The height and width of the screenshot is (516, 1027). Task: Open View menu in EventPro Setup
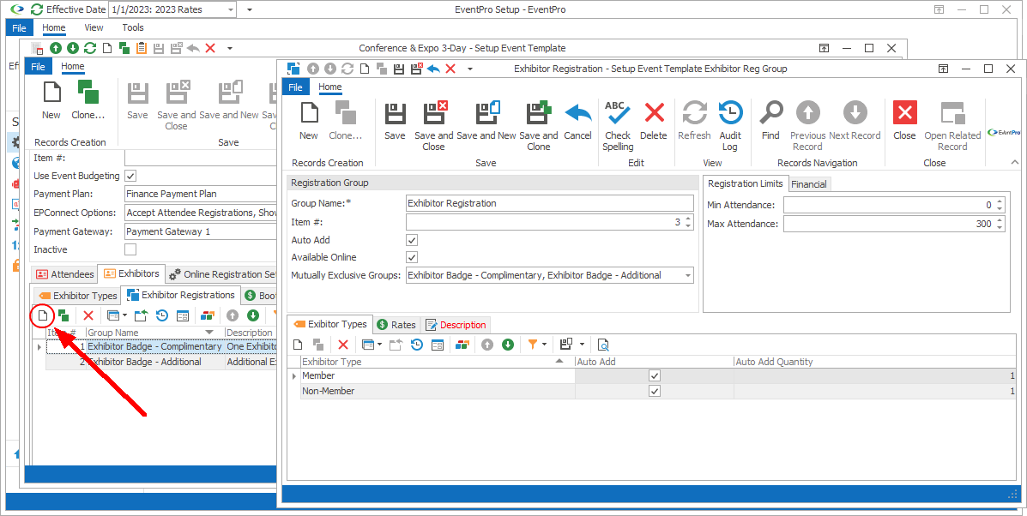tap(94, 27)
